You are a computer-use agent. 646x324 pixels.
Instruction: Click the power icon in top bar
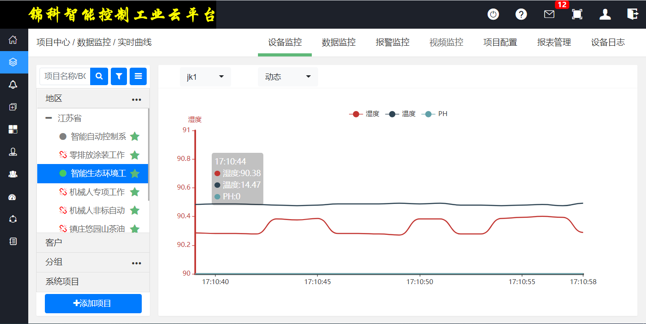coord(493,14)
